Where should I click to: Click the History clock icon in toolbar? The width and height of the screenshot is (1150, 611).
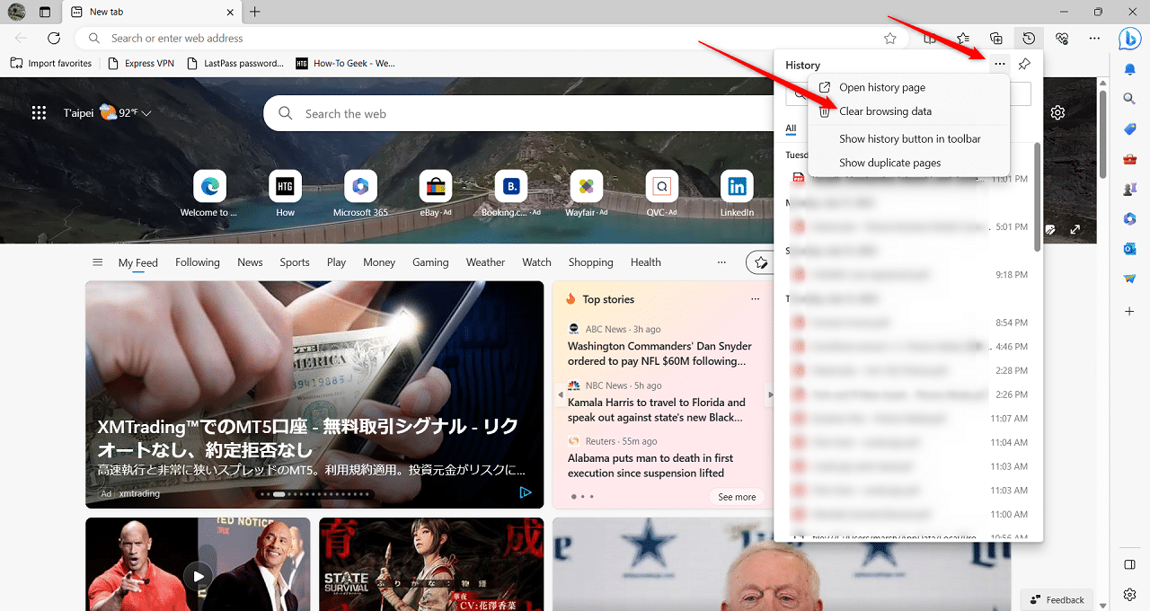point(1029,38)
